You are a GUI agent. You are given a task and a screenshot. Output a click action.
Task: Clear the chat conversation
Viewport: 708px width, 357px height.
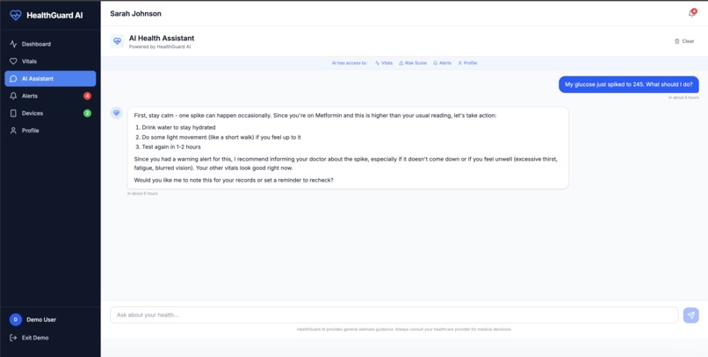coord(684,41)
